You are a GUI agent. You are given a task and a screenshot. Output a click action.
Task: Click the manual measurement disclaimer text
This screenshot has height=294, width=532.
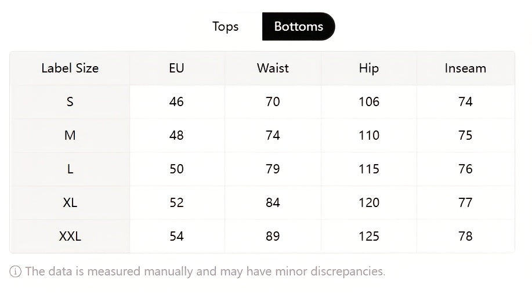(205, 271)
